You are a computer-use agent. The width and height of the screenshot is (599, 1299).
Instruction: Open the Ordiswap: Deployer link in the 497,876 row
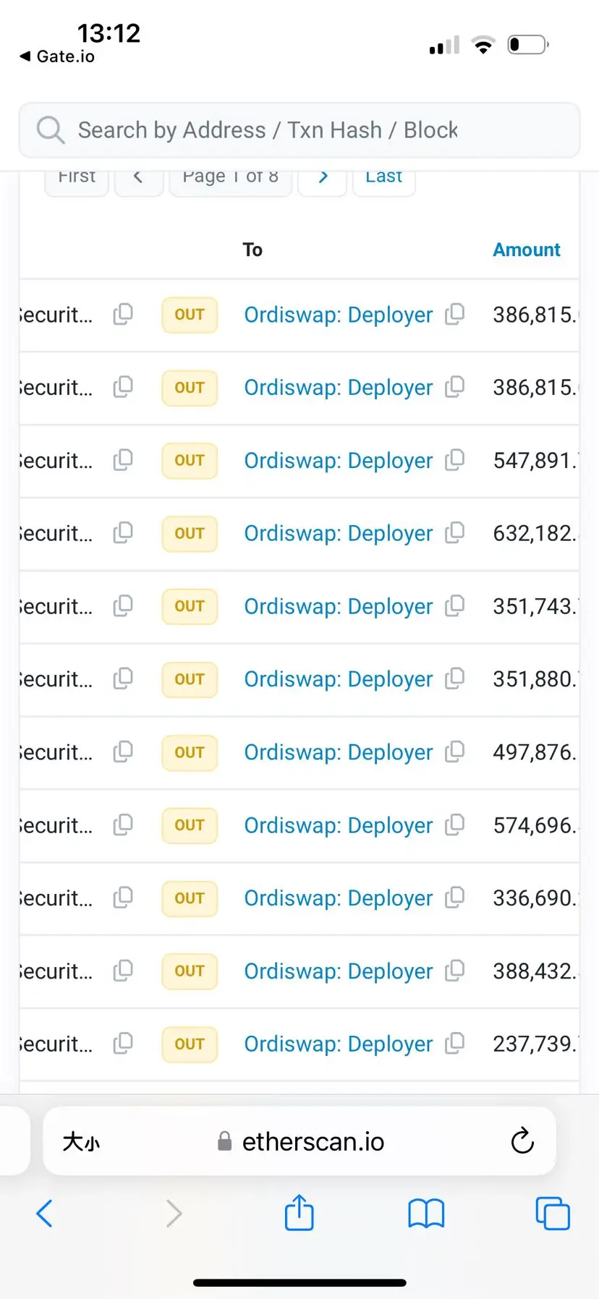point(338,752)
